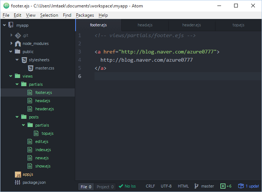
Task: Click the UTF-8 encoding selector
Action: click(166, 186)
